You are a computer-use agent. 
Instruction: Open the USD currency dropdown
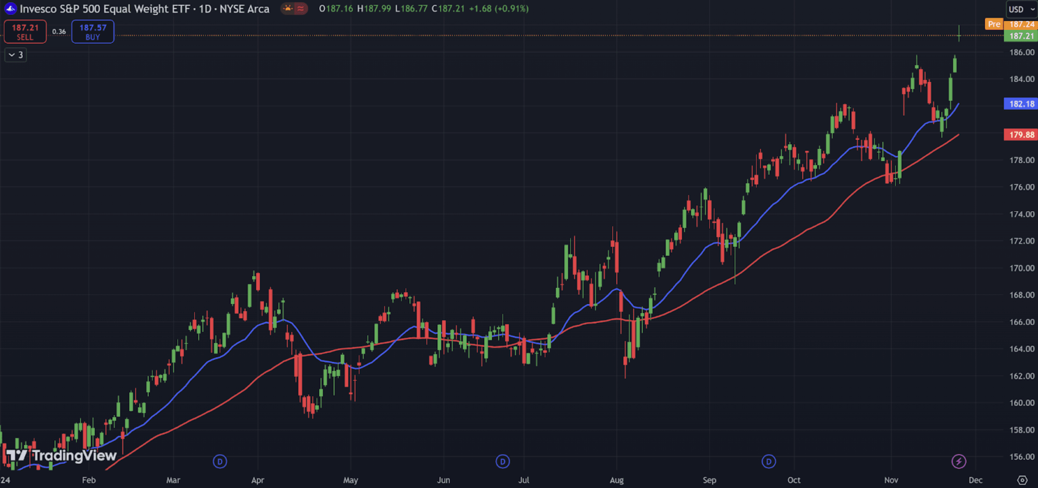click(x=1021, y=9)
